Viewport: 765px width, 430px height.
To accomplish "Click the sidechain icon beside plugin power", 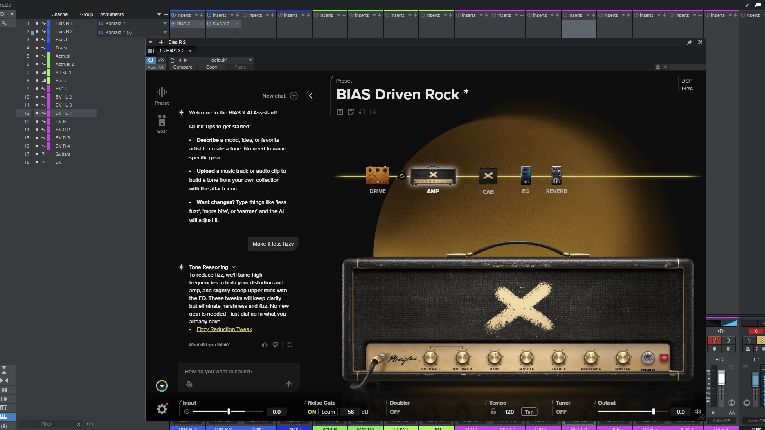I will point(162,60).
